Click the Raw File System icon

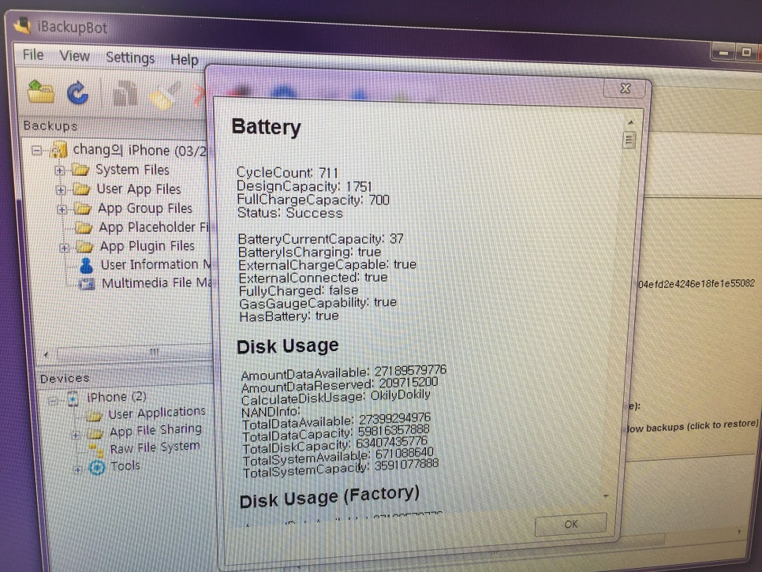pos(96,450)
